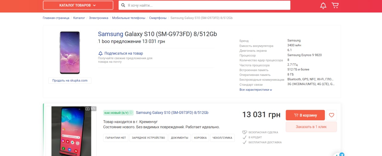Click БЕСПЛАТНАЯ ДОСТАВКА text
This screenshot has height=156, width=382.
click(x=265, y=142)
